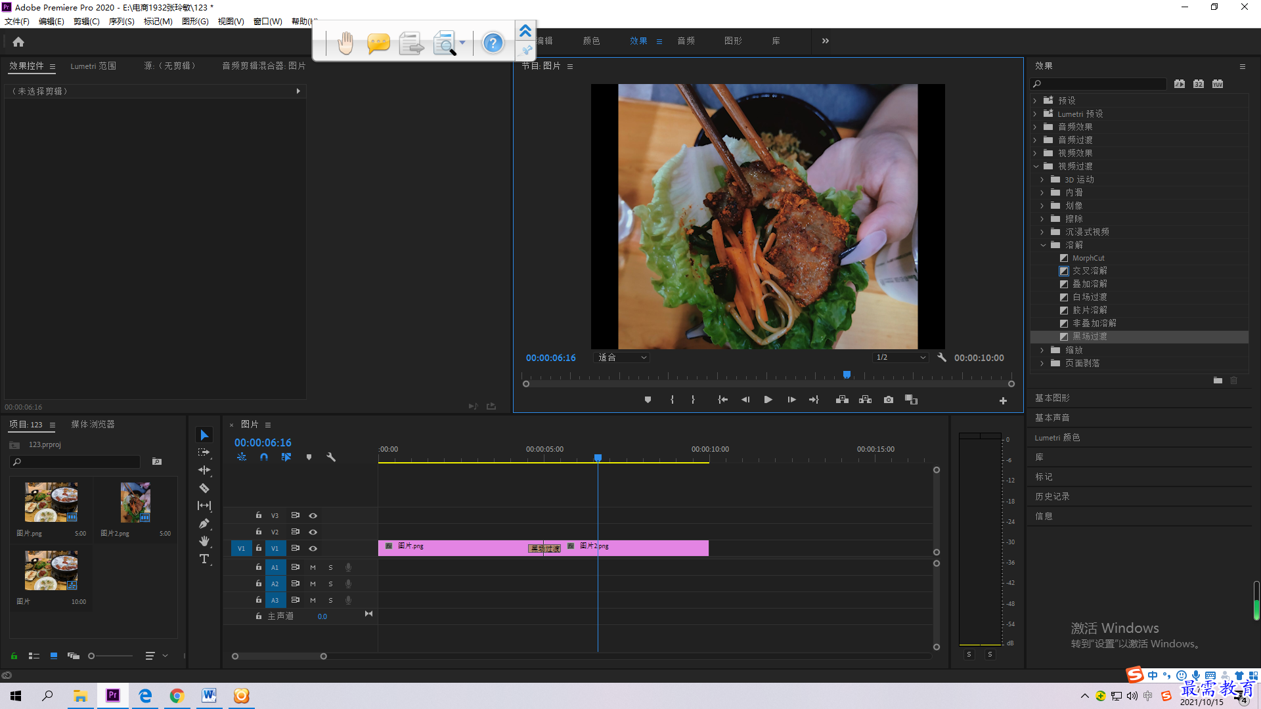Screen dimensions: 1261x709
Task: Step forward one frame in Program monitor
Action: pyautogui.click(x=791, y=400)
